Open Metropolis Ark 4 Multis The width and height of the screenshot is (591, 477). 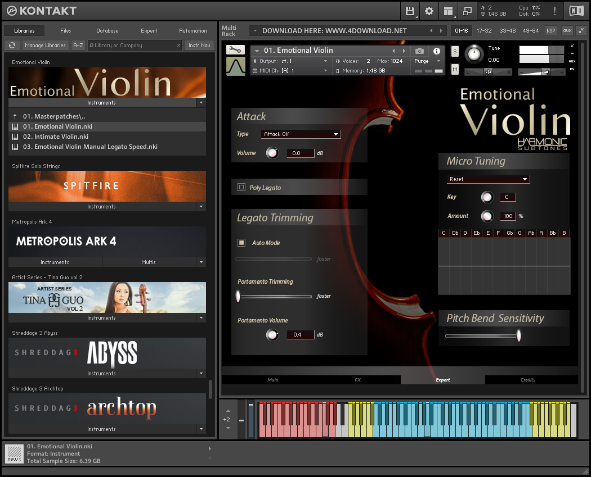click(149, 262)
